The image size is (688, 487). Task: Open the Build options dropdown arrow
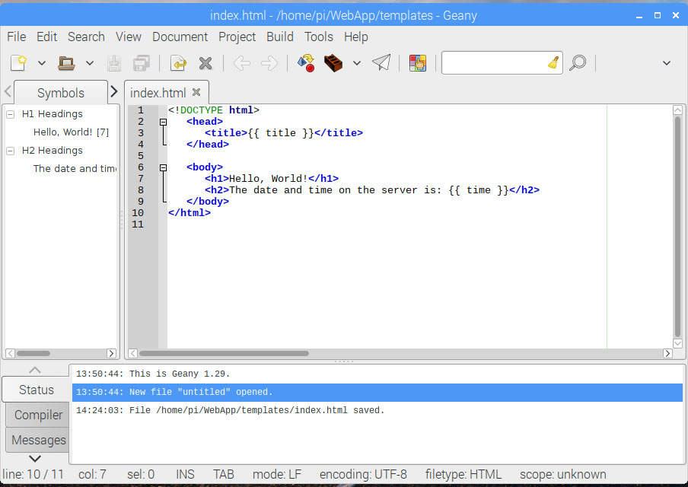click(x=357, y=63)
